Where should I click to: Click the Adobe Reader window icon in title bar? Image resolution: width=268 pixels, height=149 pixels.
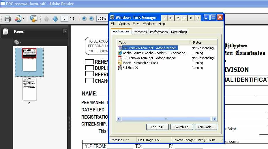(3, 3)
